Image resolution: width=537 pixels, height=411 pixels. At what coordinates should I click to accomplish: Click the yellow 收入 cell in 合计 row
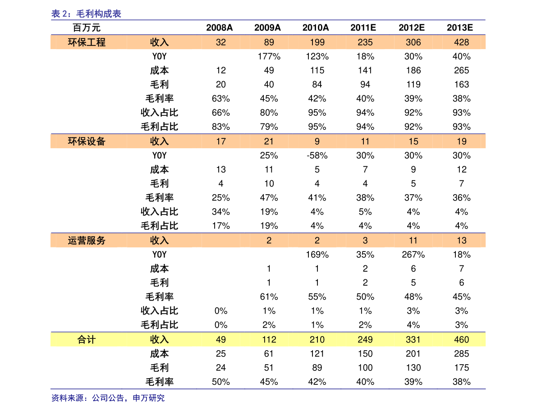(x=159, y=340)
